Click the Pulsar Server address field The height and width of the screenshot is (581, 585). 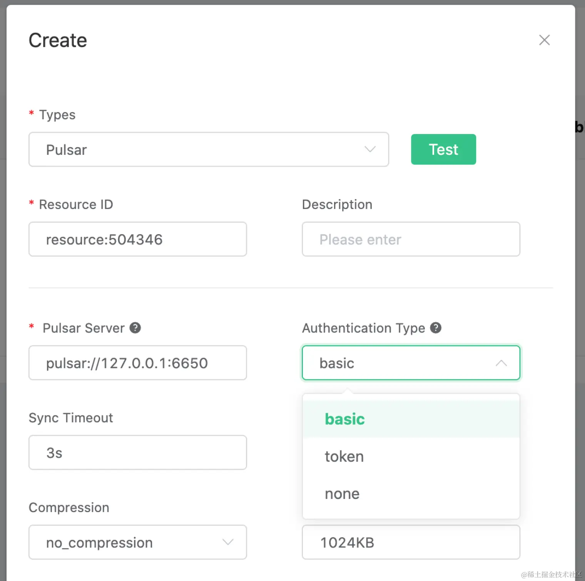point(138,363)
